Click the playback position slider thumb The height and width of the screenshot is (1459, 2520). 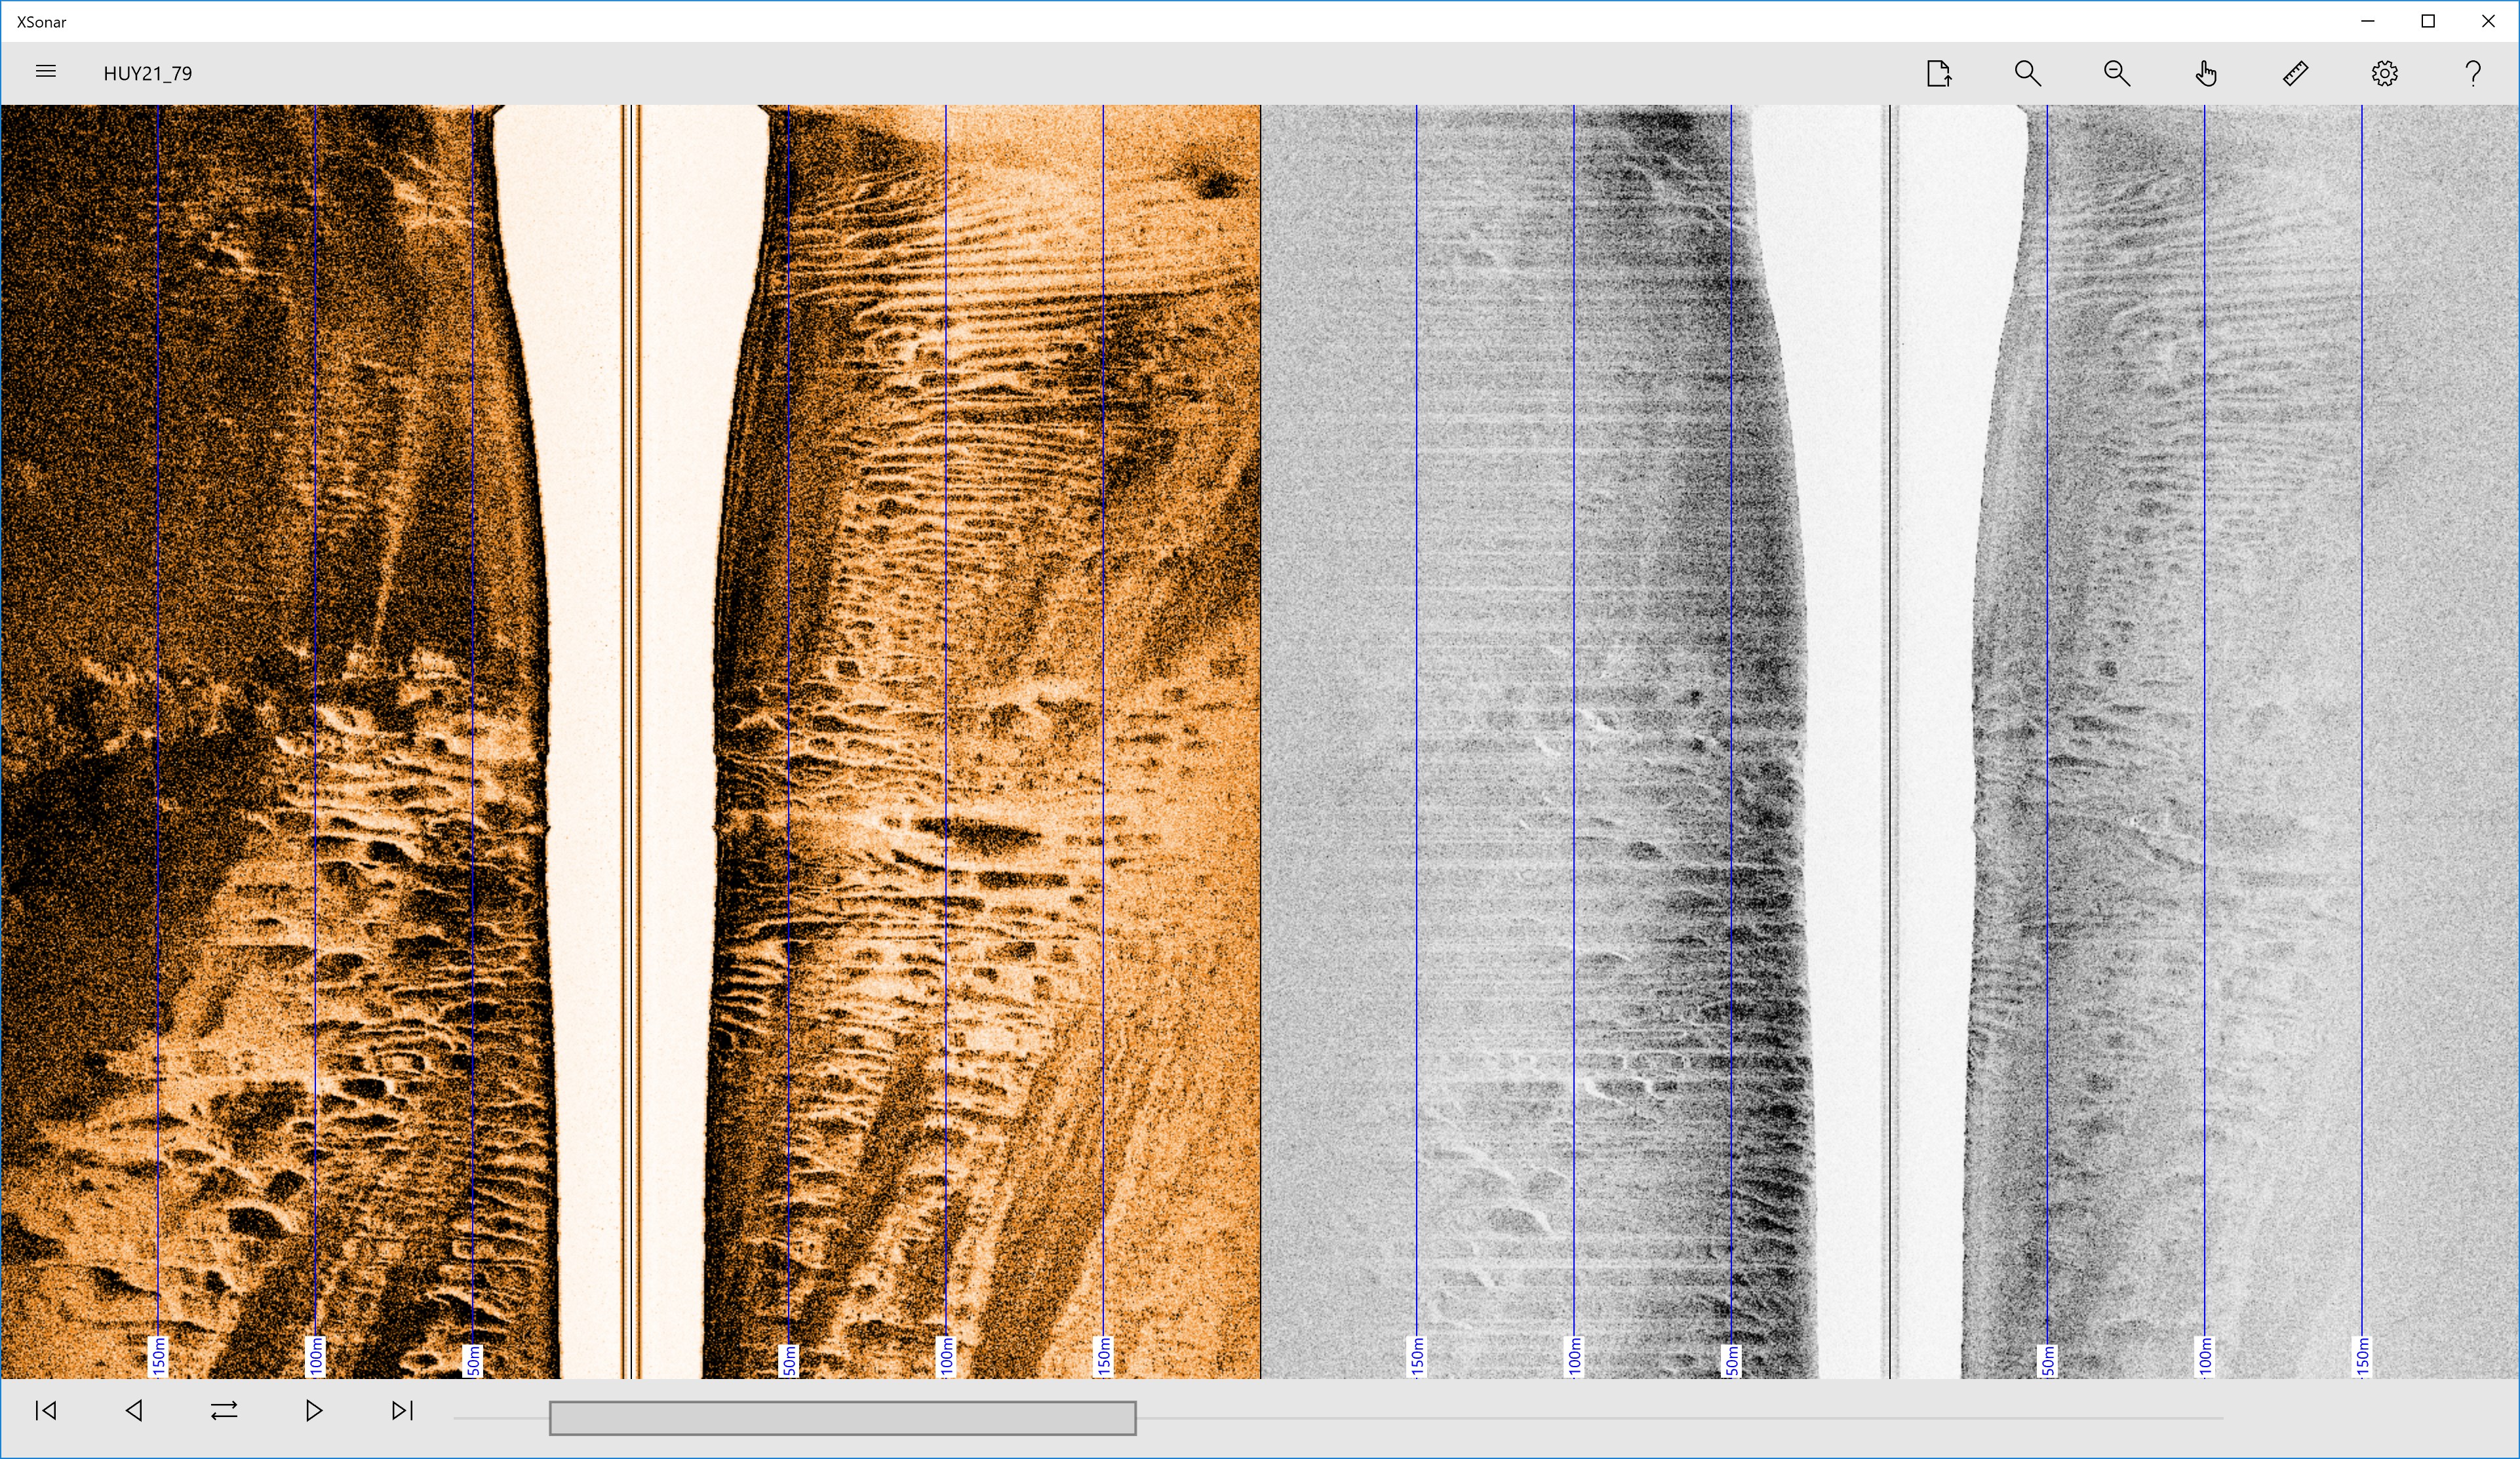click(842, 1417)
